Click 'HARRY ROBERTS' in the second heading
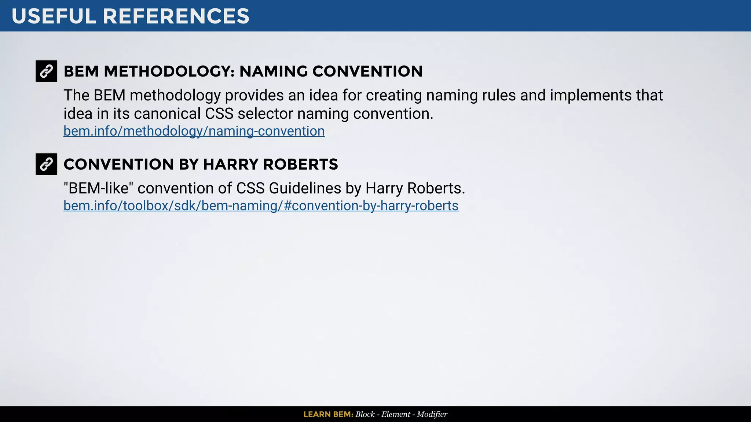 pyautogui.click(x=271, y=164)
